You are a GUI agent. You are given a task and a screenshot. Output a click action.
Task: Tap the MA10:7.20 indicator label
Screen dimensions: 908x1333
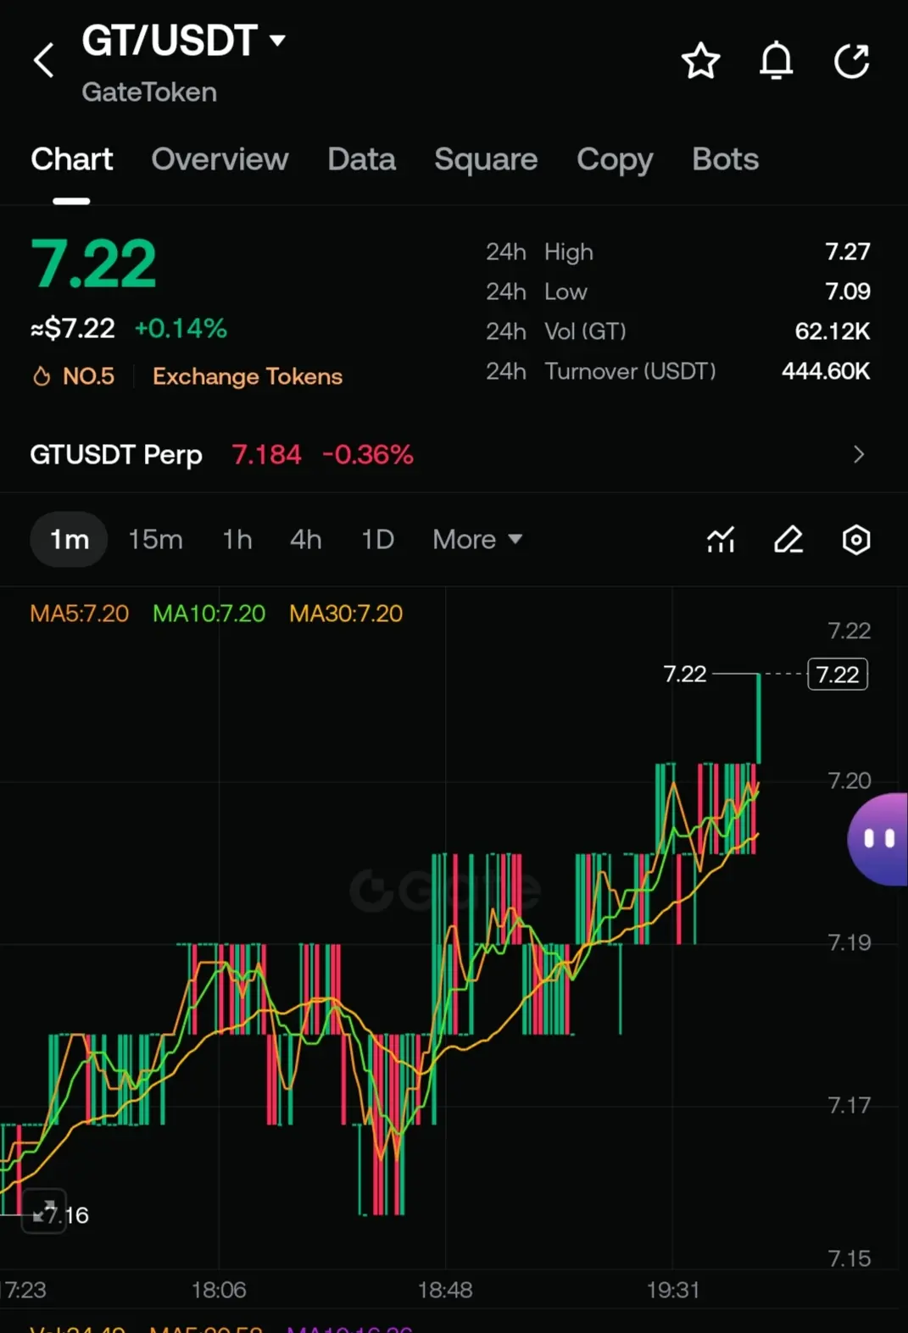tap(209, 614)
